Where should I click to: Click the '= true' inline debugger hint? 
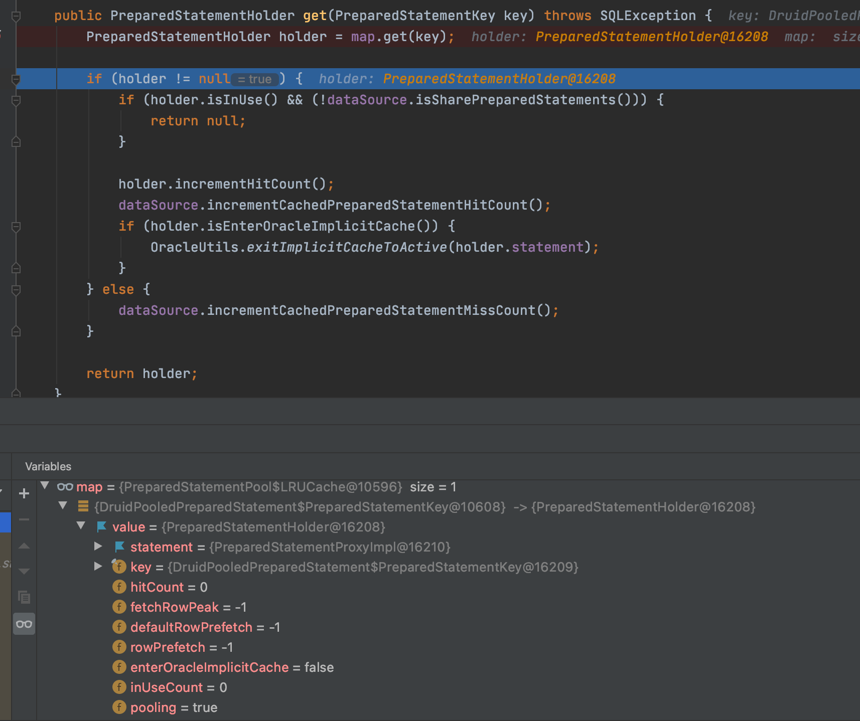pos(255,79)
